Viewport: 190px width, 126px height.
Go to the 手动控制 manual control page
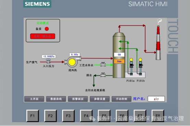tap(121, 99)
